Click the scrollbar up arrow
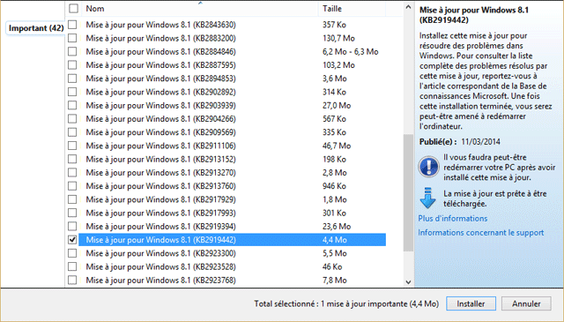 [x=408, y=7]
